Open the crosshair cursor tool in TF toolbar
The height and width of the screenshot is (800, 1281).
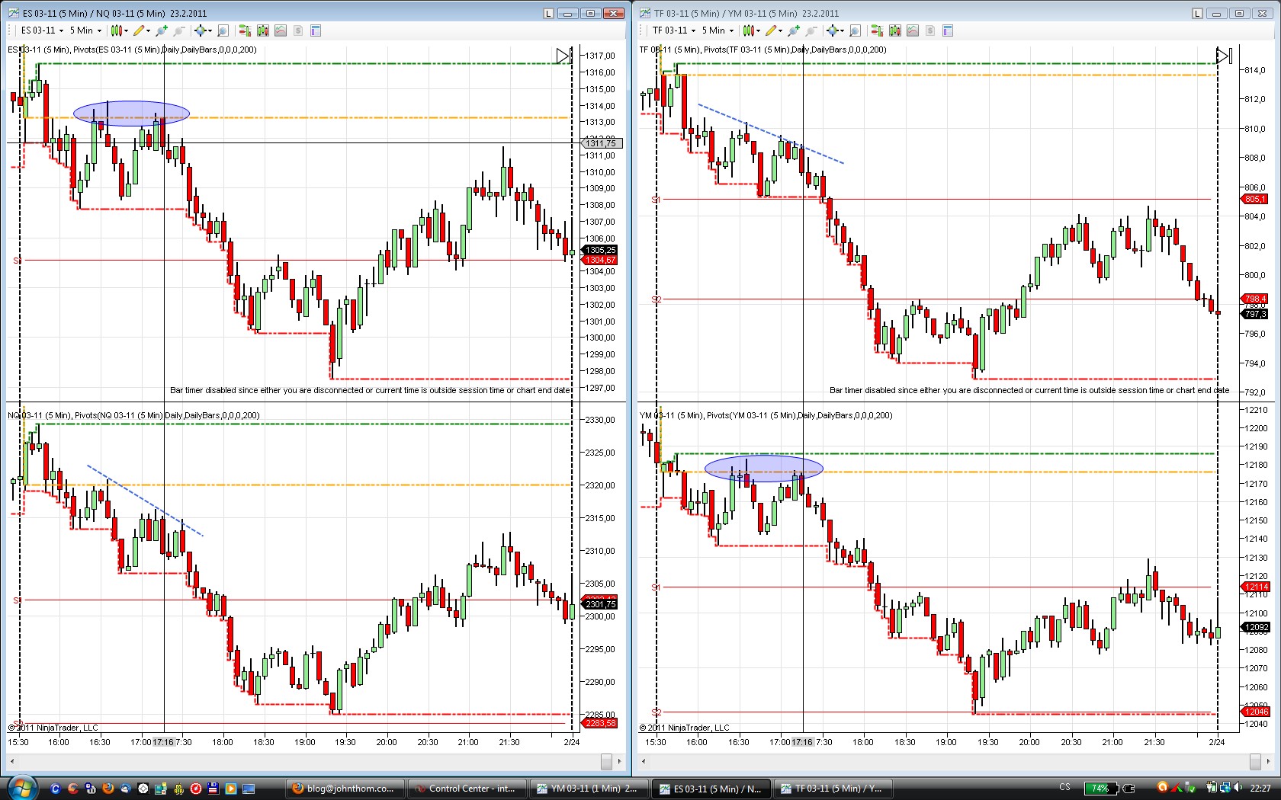tap(834, 30)
